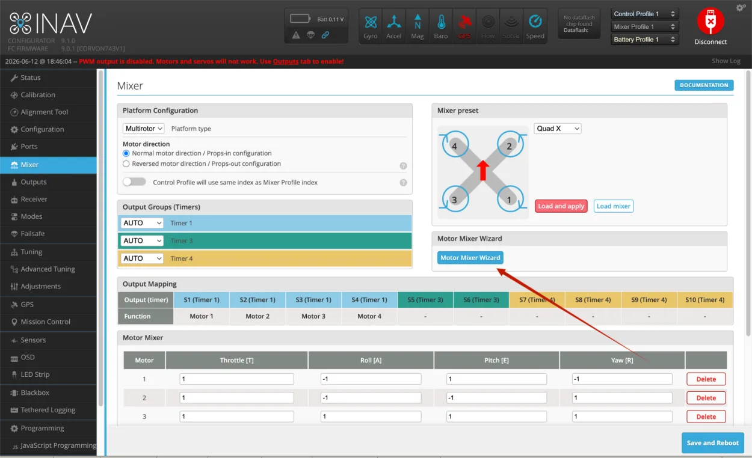This screenshot has width=752, height=458.
Task: Click the red GPS sensor icon
Action: click(x=464, y=26)
